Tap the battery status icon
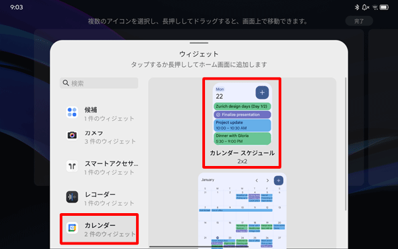This screenshot has width=398, height=249. click(x=384, y=7)
